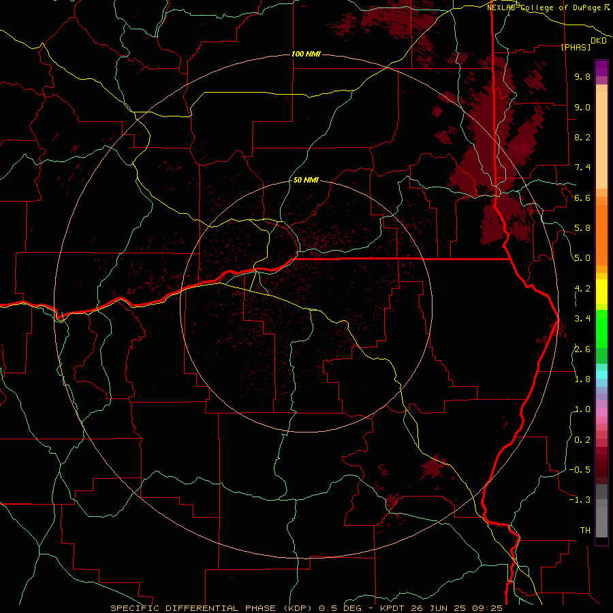Click the -1.3 scale value label

pos(580,500)
